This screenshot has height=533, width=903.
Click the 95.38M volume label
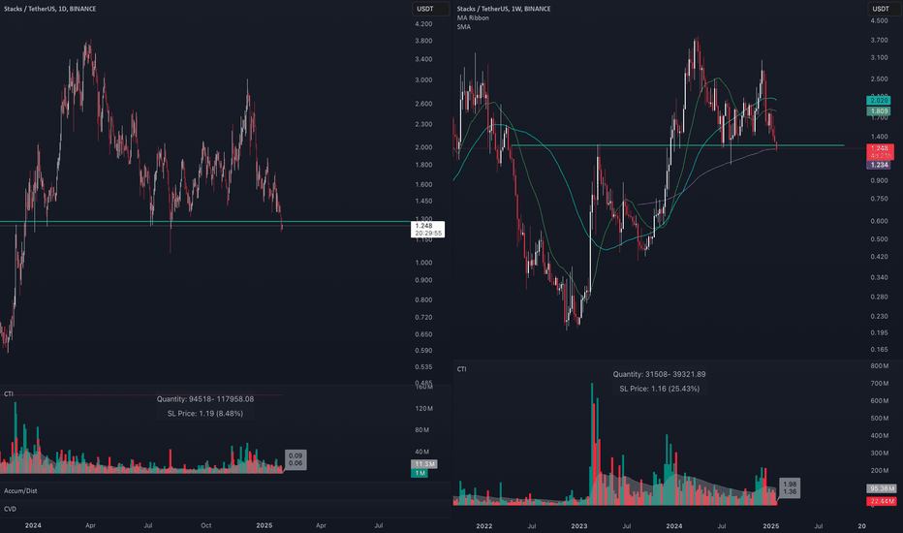[x=882, y=488]
